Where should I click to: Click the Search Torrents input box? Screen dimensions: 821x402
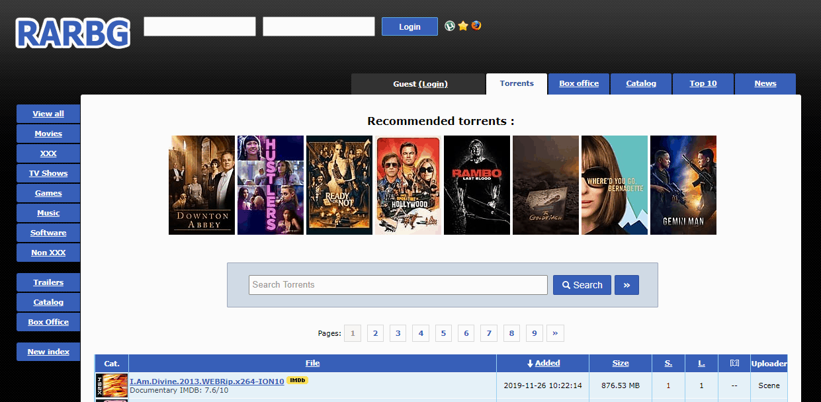click(x=398, y=285)
